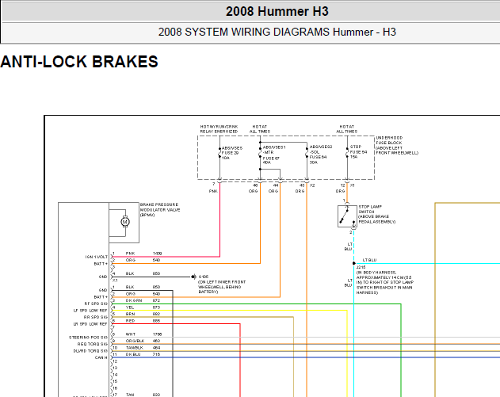Select the "STOP LAMP SWITCH" label
Viewport: 500px width, 397px height.
pos(370,209)
